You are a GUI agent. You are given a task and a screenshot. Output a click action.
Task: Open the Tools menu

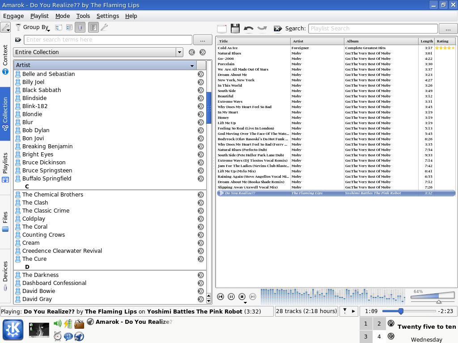tap(83, 16)
